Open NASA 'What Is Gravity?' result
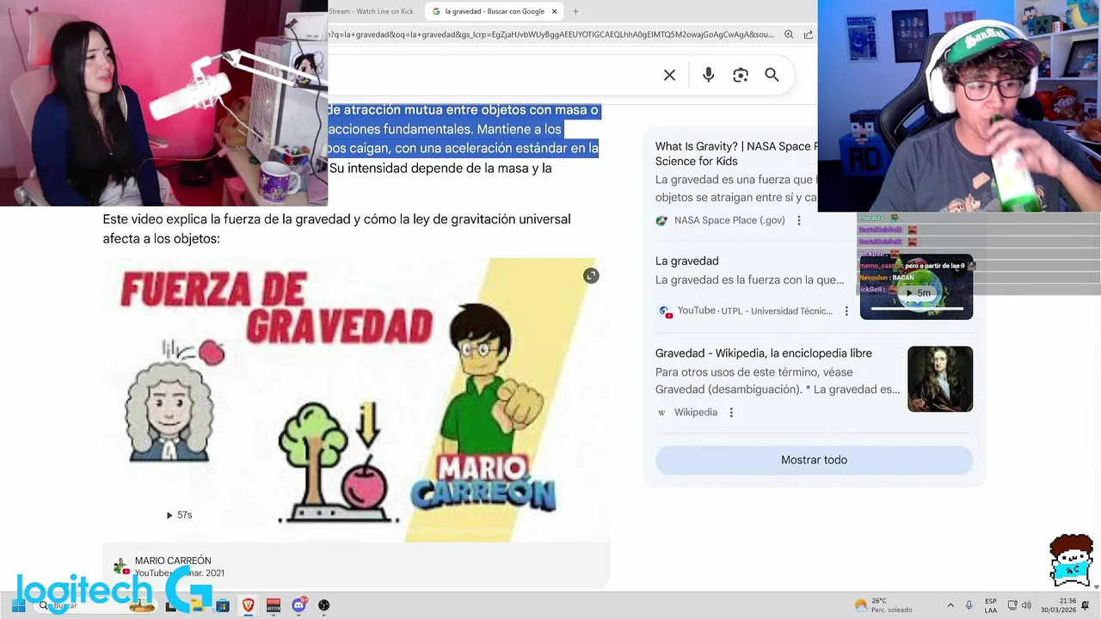The height and width of the screenshot is (619, 1101). [x=736, y=154]
